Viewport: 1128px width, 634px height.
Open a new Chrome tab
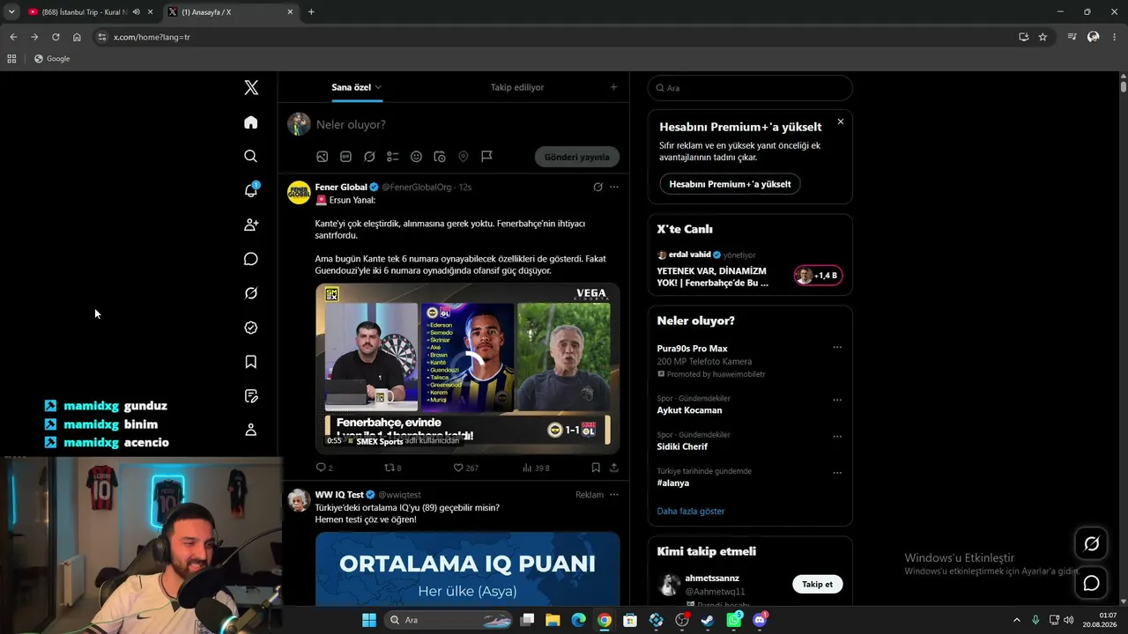click(311, 12)
